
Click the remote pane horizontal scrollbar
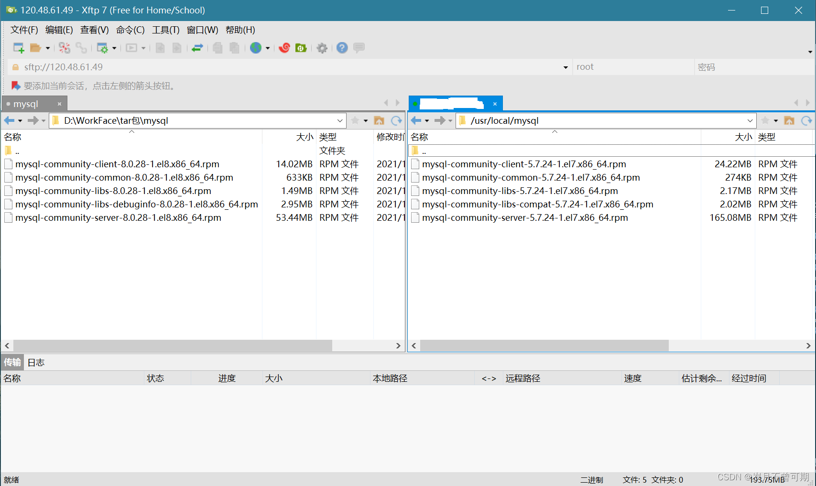click(x=544, y=346)
